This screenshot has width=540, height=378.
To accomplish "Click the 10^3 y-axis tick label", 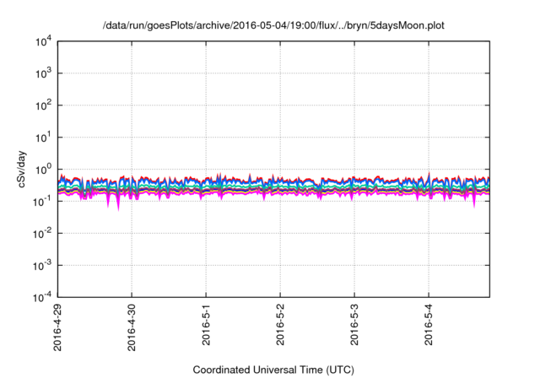I will 43,73.
